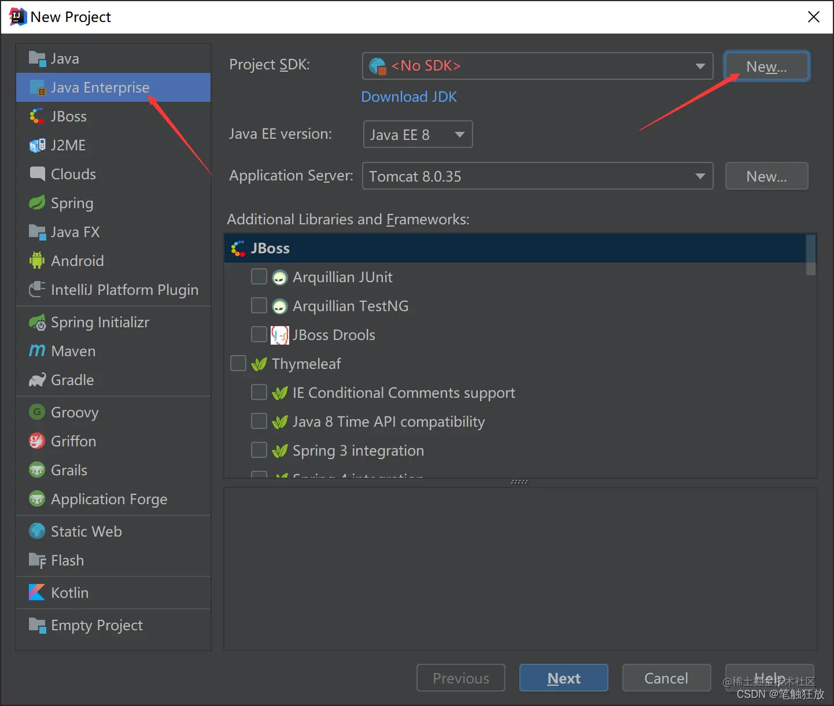Image resolution: width=834 pixels, height=706 pixels.
Task: Click the Spring Initializr icon
Action: coord(37,322)
